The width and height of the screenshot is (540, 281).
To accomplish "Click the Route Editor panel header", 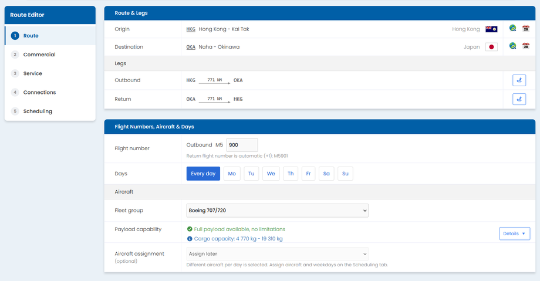I will (x=50, y=15).
